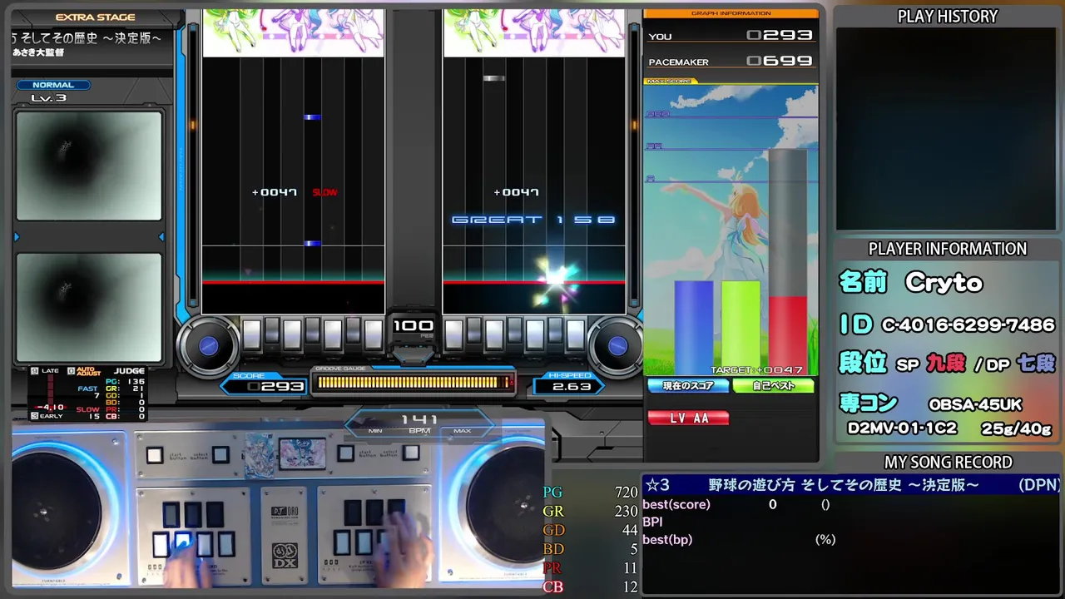Click the blue note near the left judgment line

pos(312,243)
